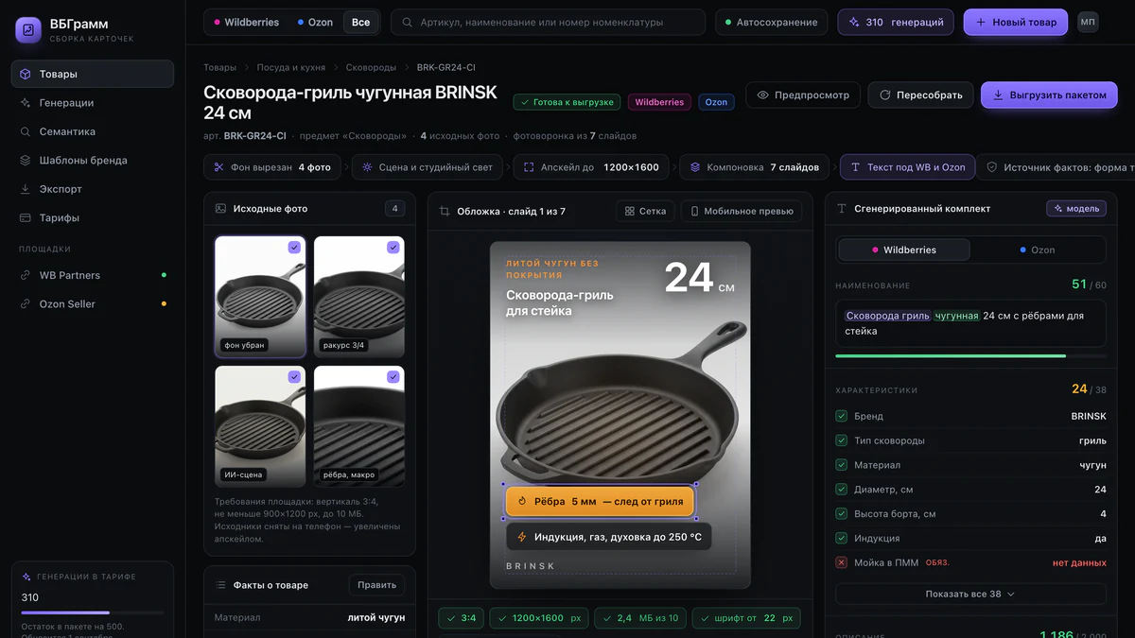Screen dimensions: 1135x638
Task: Click the magnifier icon in the search bar
Action: [408, 22]
